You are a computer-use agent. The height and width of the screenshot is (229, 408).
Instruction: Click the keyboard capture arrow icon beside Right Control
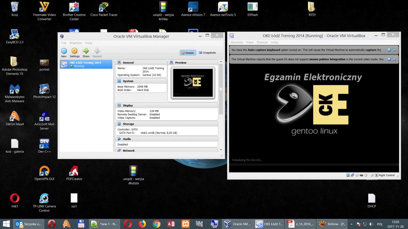pos(376,175)
